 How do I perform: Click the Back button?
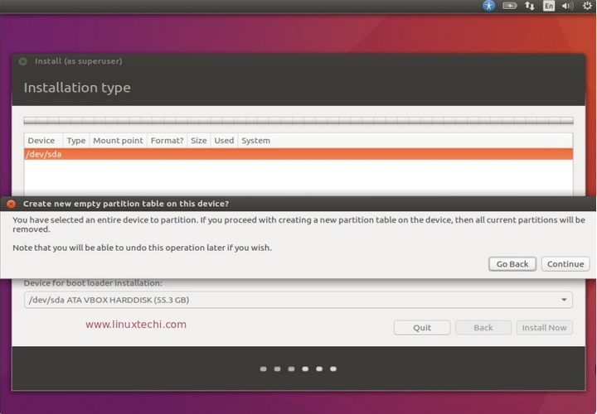coord(483,328)
